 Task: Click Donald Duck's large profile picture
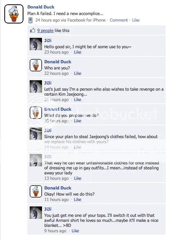(x=14, y=14)
